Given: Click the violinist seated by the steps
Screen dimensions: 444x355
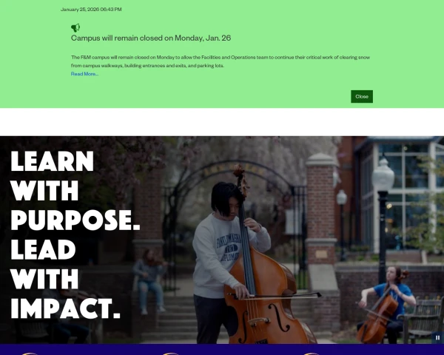Looking at the screenshot, I should click(149, 280).
